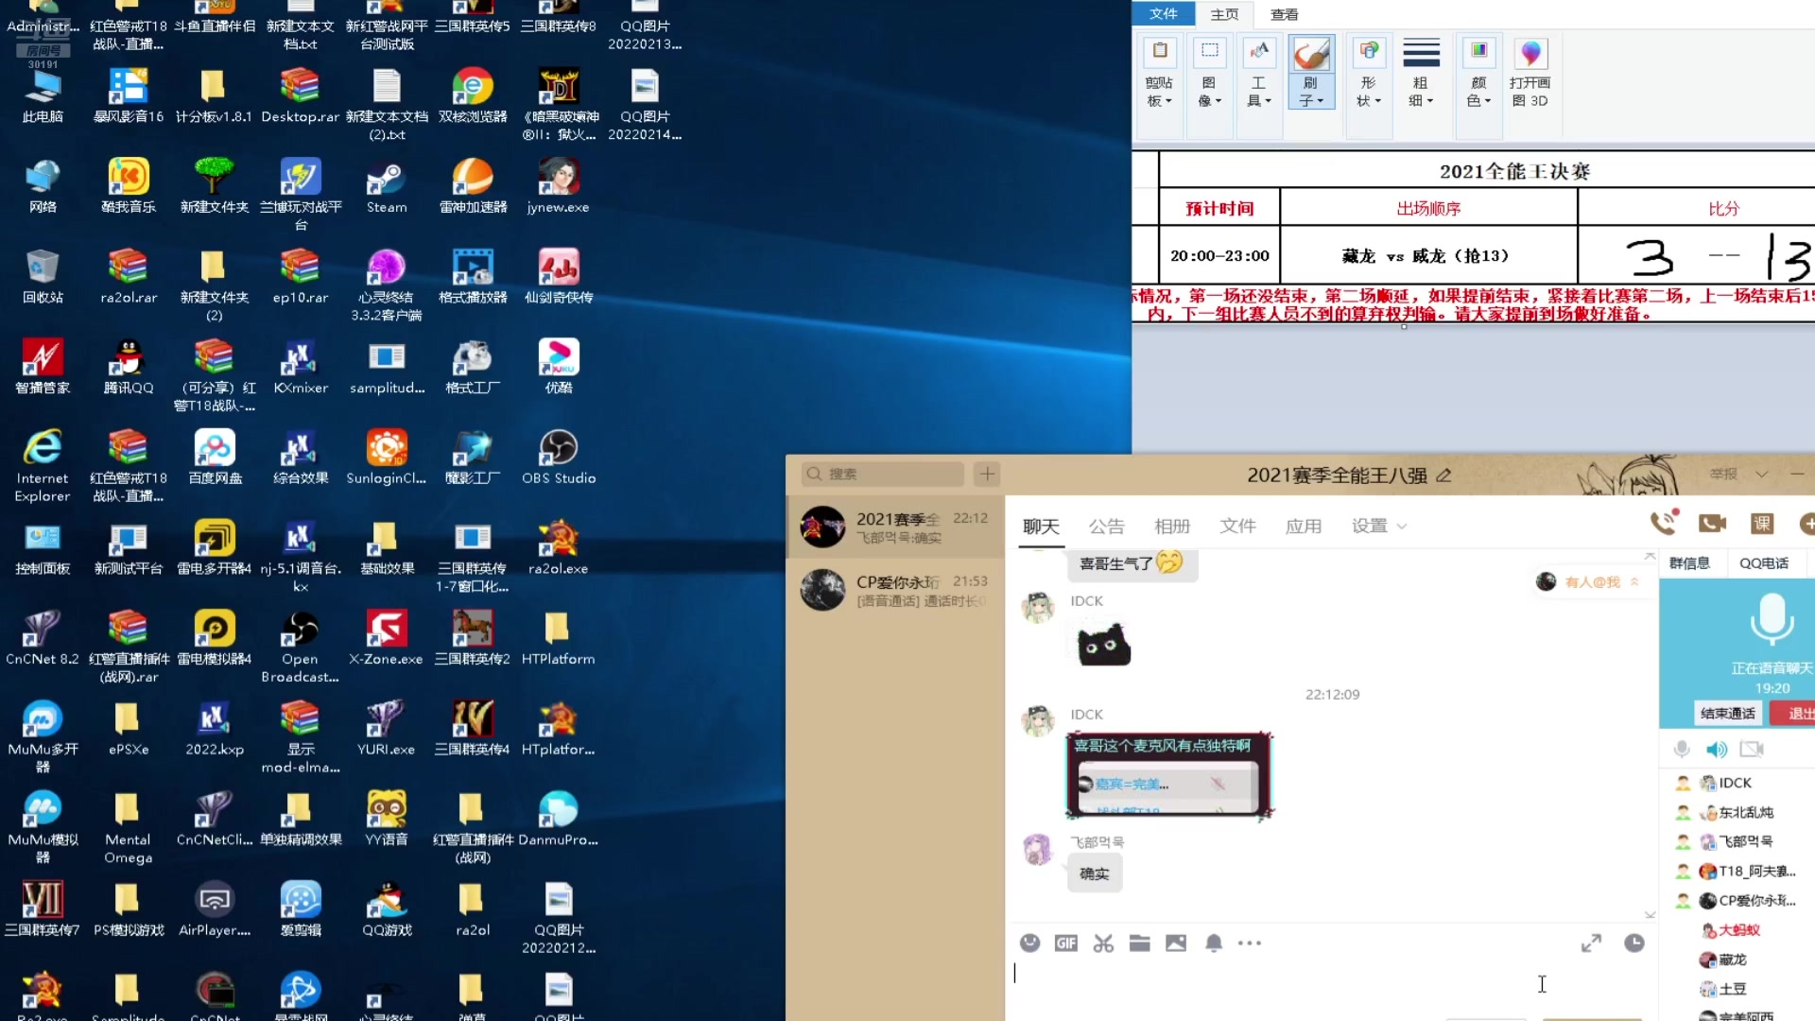This screenshot has height=1021, width=1815.
Task: Open YY语音 desktop shortcut
Action: [387, 818]
